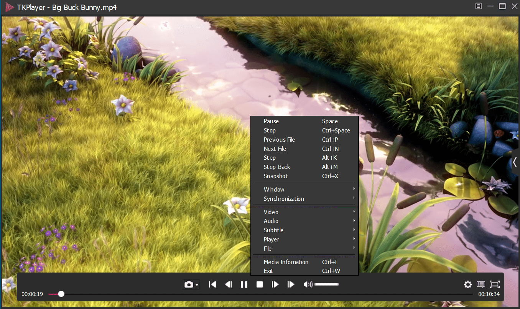Choose Previous File menu entry
The image size is (520, 309).
click(x=304, y=140)
